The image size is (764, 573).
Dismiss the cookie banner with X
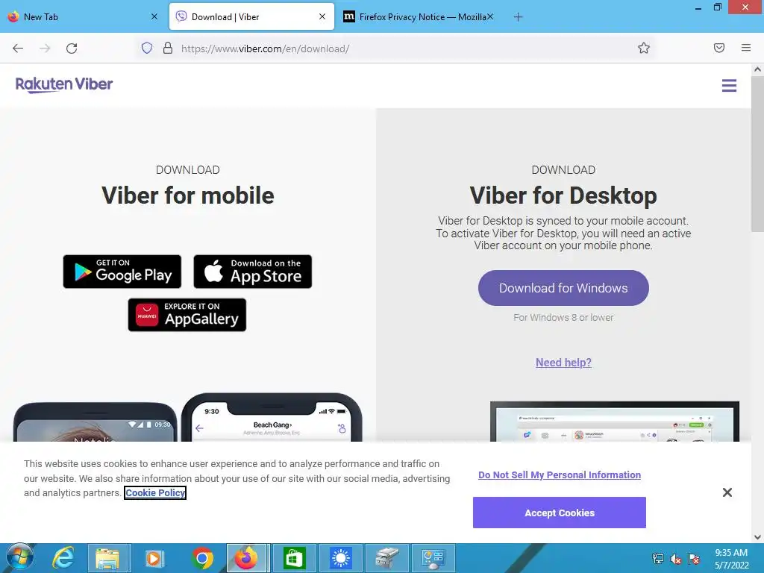pos(727,492)
